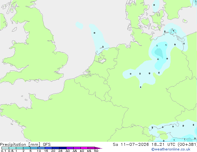
Task: Click the '0.5' legend scale label
Action: (11, 151)
